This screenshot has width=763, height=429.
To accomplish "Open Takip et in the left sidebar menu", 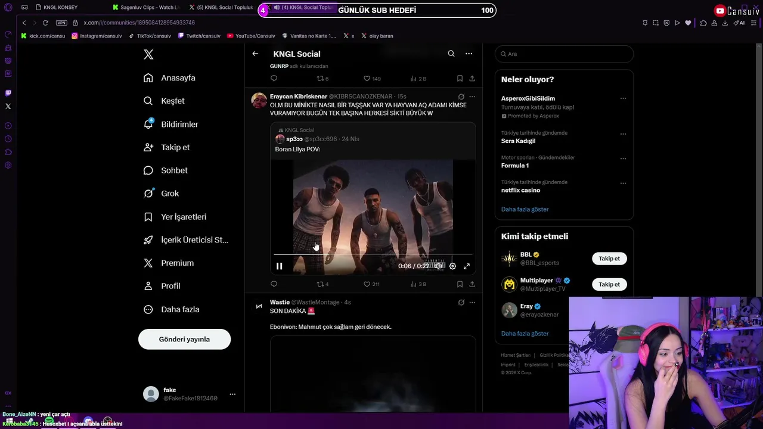I will [167, 147].
